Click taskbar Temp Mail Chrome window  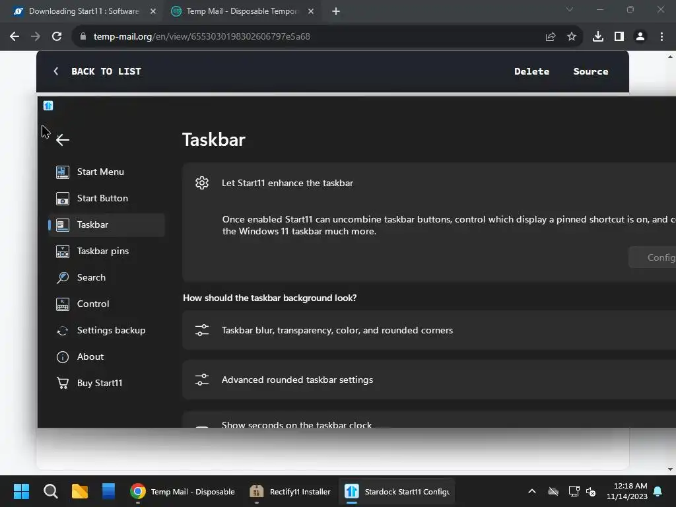183,491
